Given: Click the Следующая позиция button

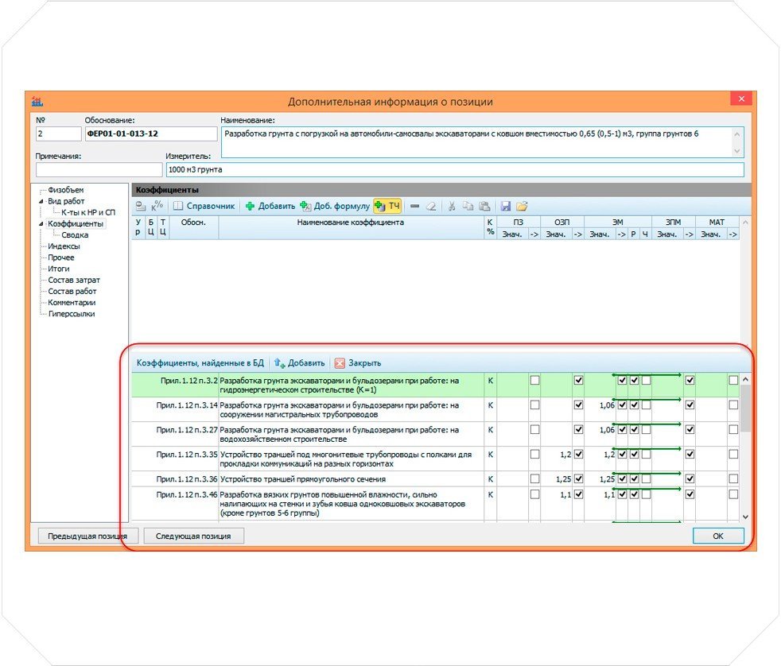Looking at the screenshot, I should pyautogui.click(x=193, y=536).
